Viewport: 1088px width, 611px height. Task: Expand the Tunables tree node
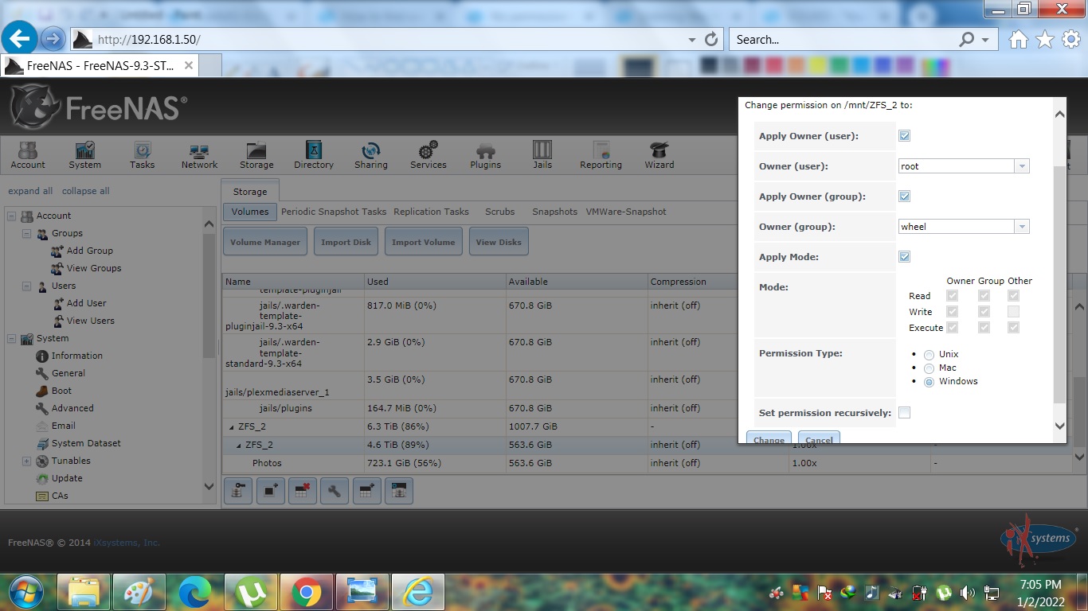[26, 461]
